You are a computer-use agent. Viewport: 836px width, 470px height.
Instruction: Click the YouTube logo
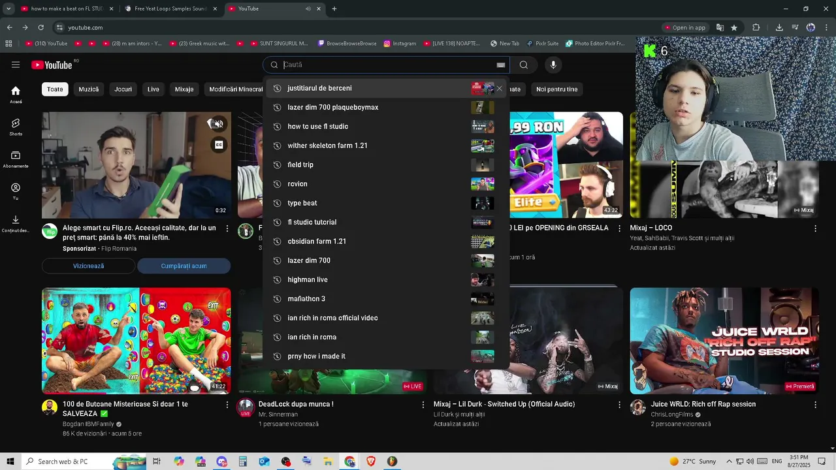coord(52,65)
